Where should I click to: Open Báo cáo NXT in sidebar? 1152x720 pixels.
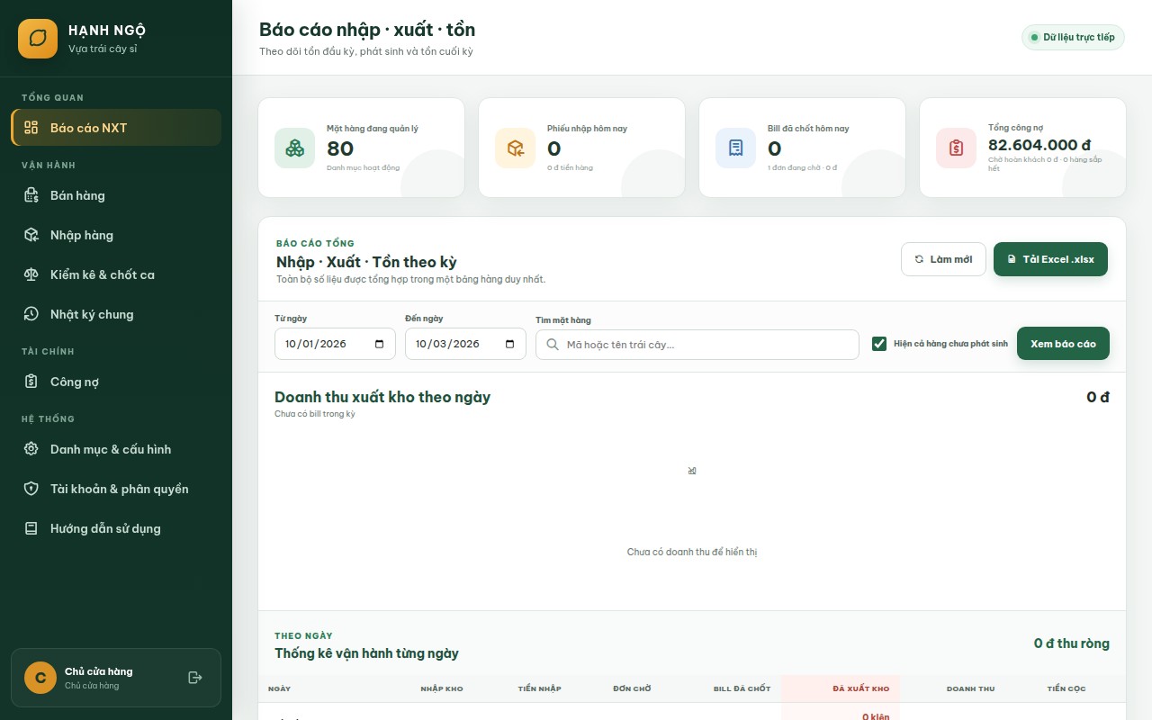click(x=116, y=128)
